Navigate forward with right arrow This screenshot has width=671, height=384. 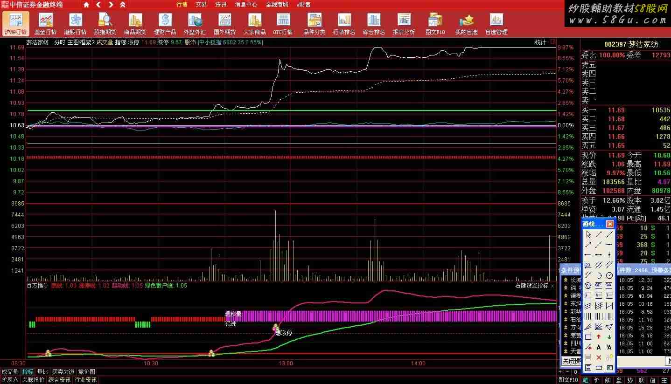(111, 5)
